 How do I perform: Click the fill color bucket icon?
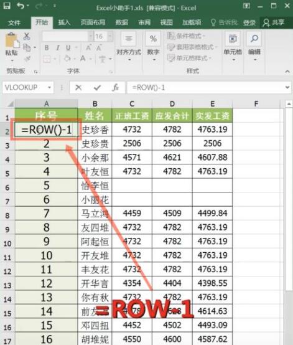click(x=67, y=59)
